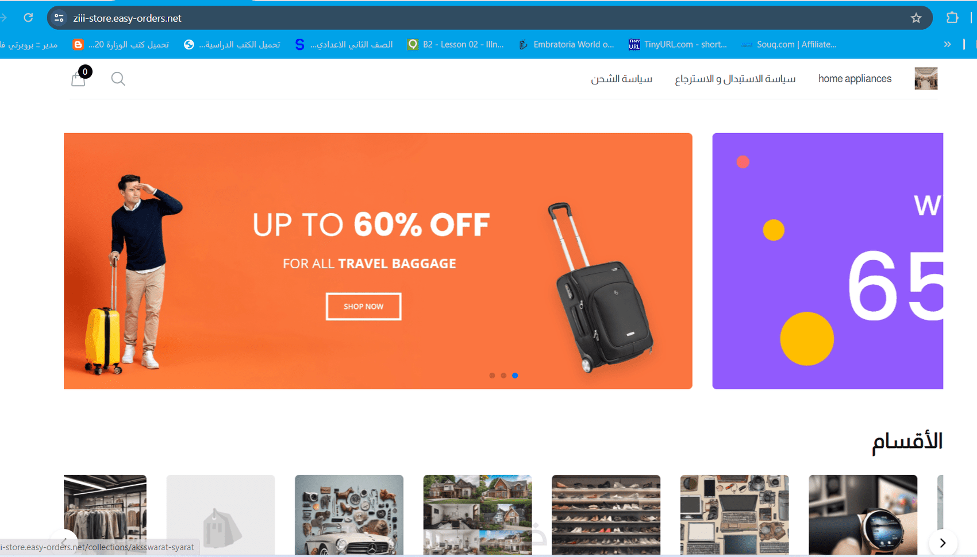977x557 pixels.
Task: Expand hidden bookmarks with double chevron
Action: [947, 44]
